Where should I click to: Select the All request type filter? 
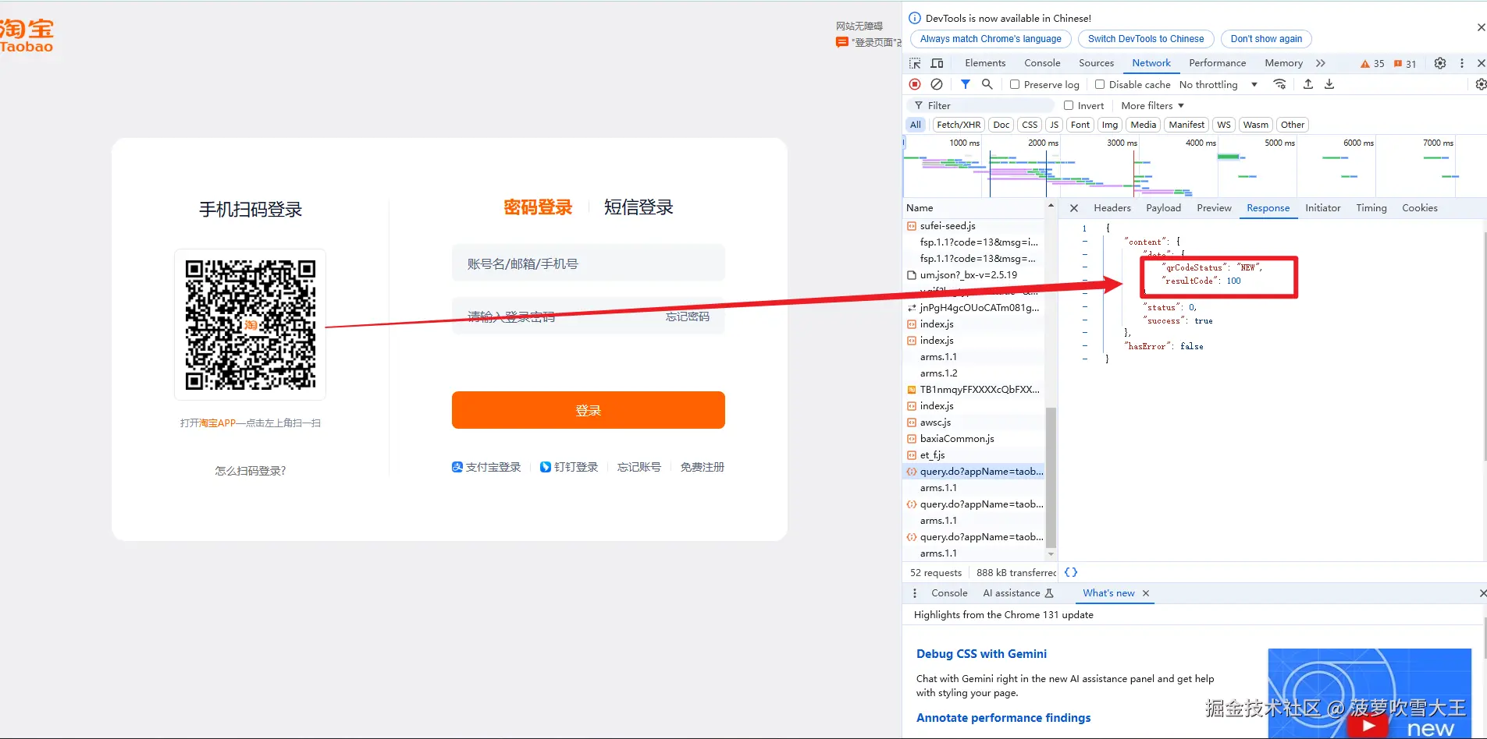click(916, 125)
